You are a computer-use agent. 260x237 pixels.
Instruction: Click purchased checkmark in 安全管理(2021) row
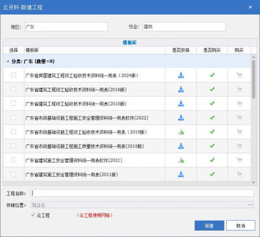tap(212, 160)
